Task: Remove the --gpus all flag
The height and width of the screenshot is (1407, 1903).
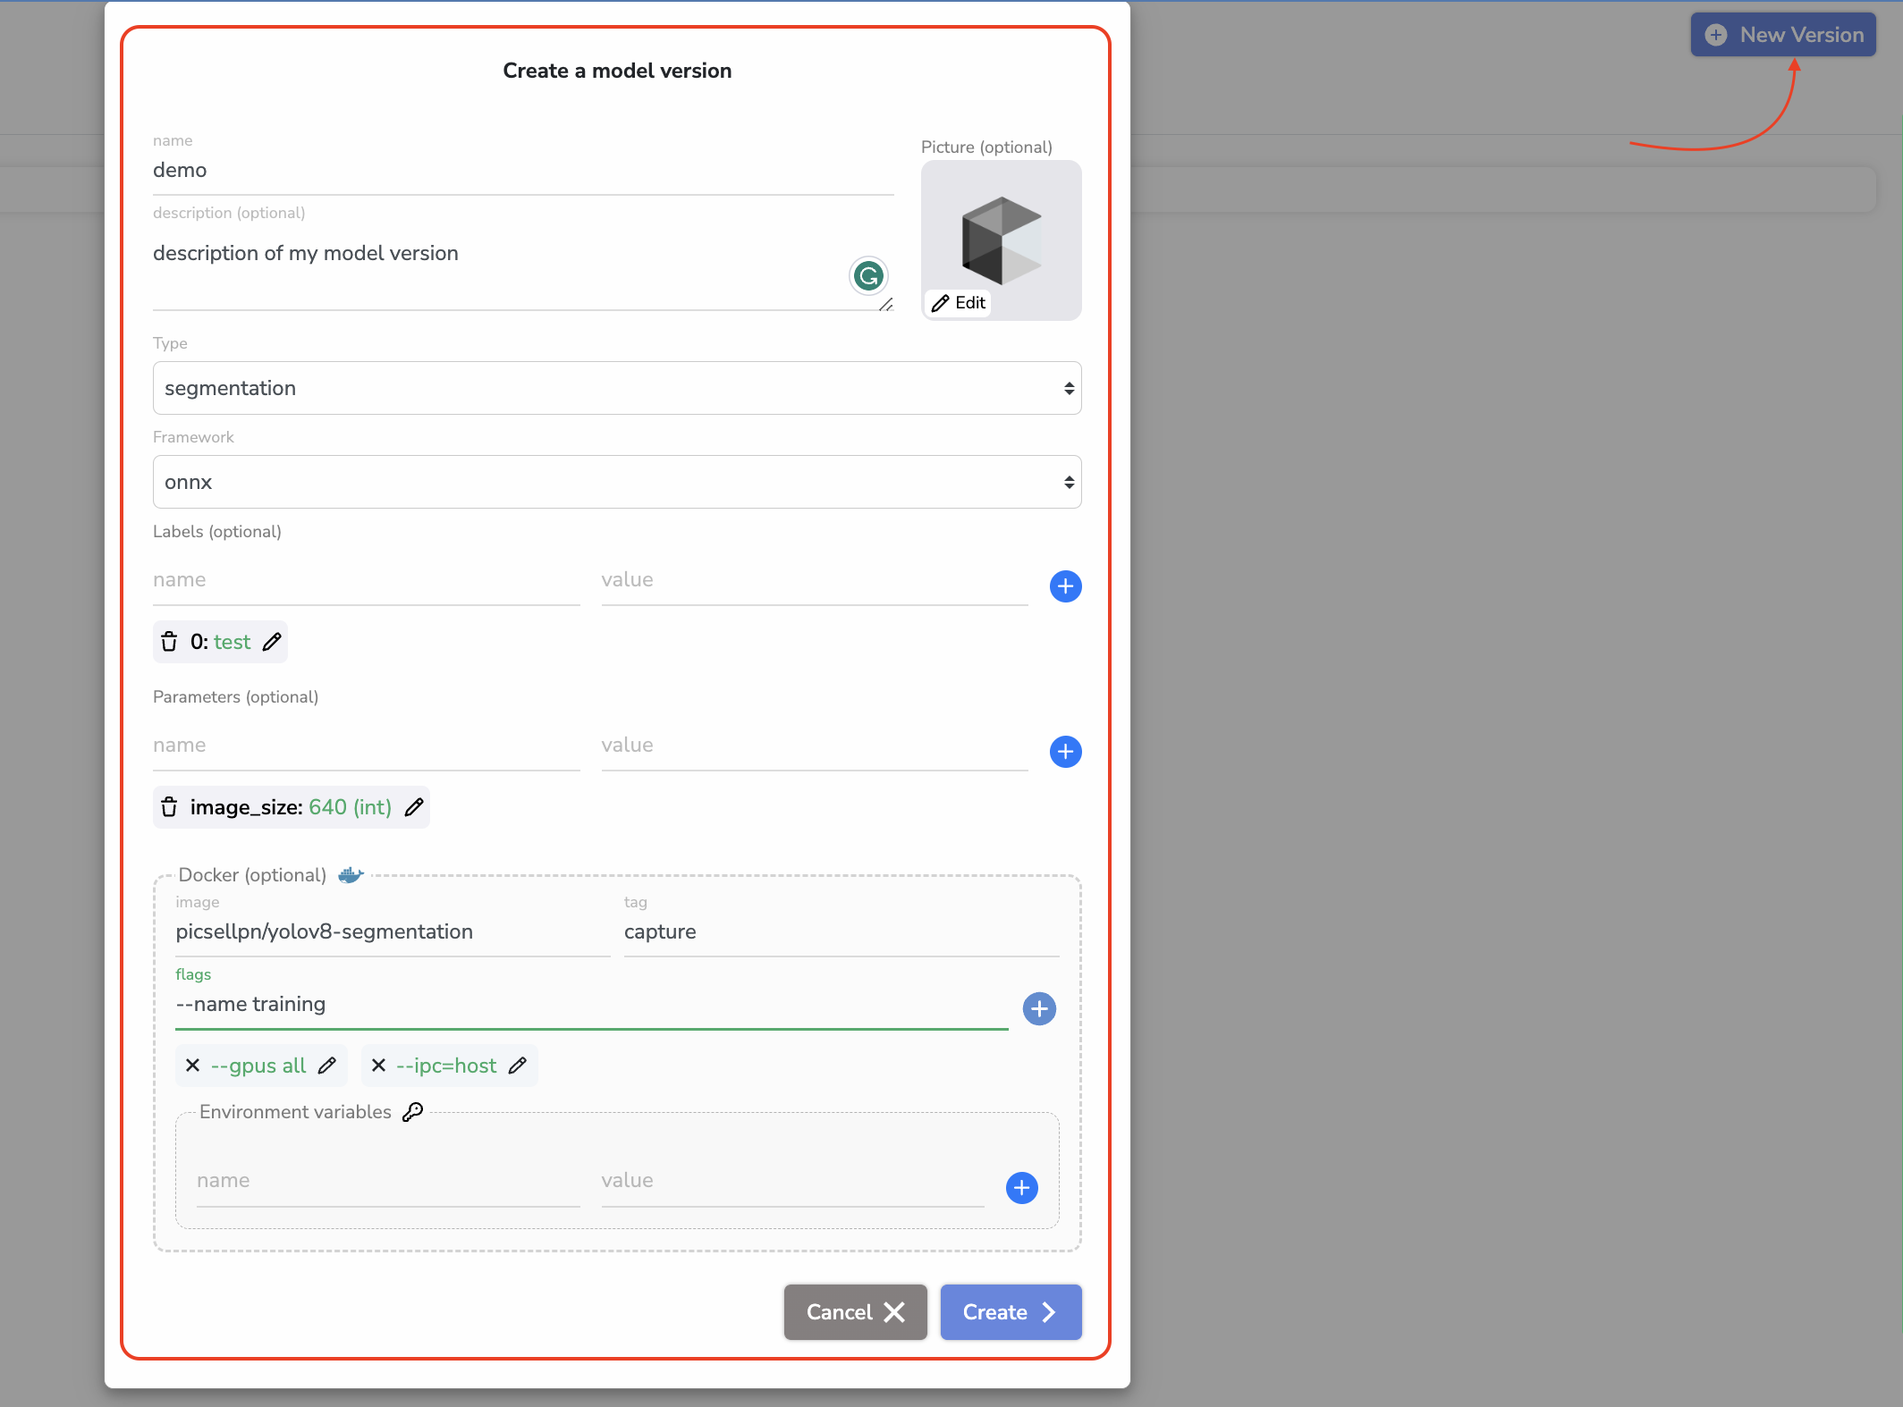Action: pos(192,1066)
